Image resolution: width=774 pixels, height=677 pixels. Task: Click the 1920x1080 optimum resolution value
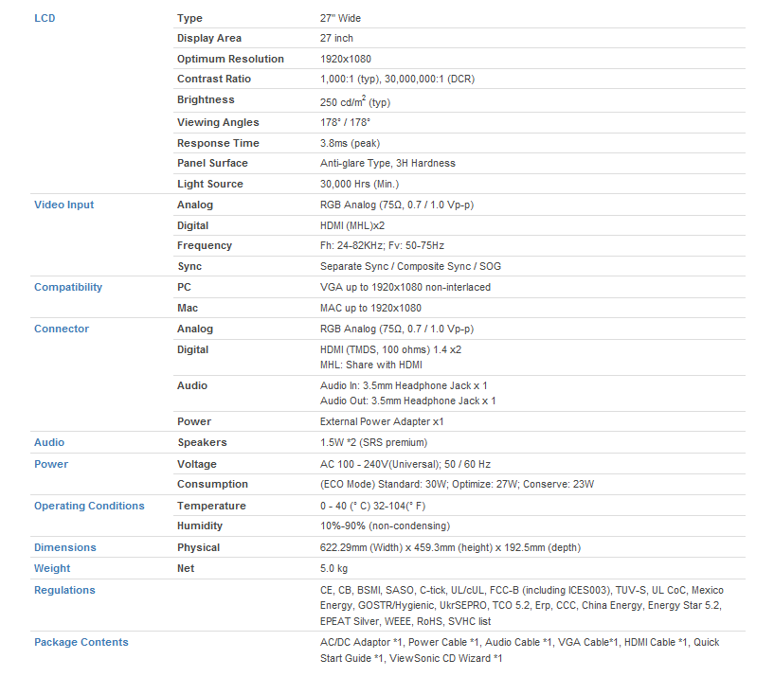[346, 59]
